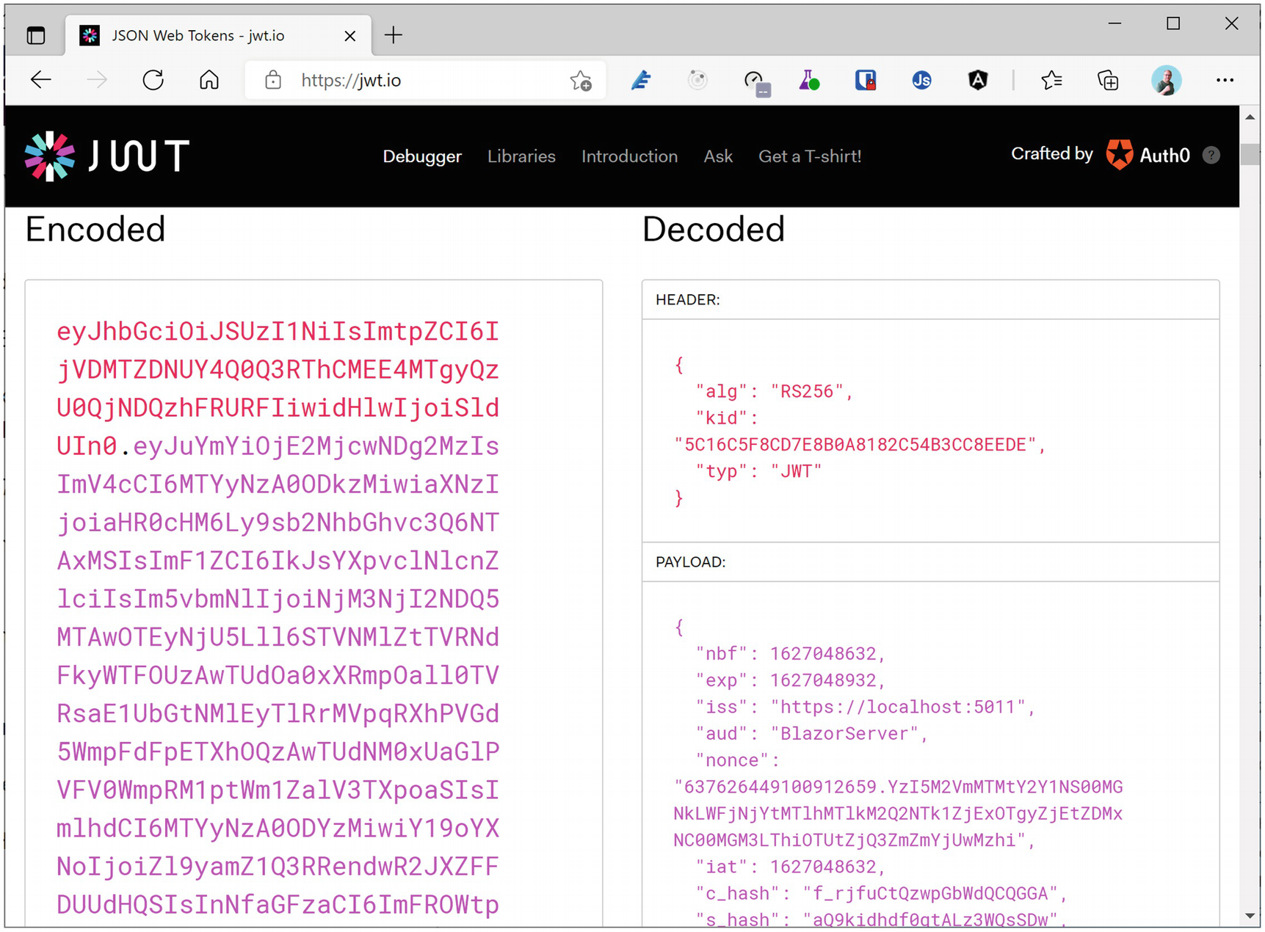Add this page to favorites using star icon
Viewport: 1265px width, 932px height.
(581, 81)
